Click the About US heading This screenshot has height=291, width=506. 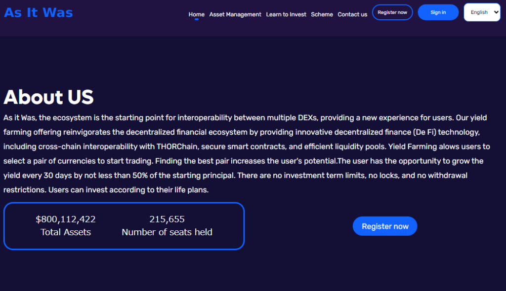pos(48,97)
